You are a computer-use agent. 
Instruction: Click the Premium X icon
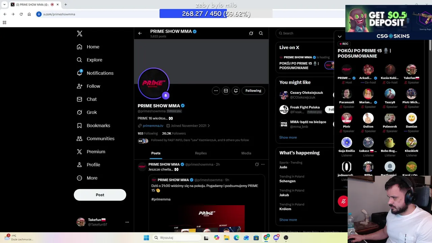coord(79,152)
